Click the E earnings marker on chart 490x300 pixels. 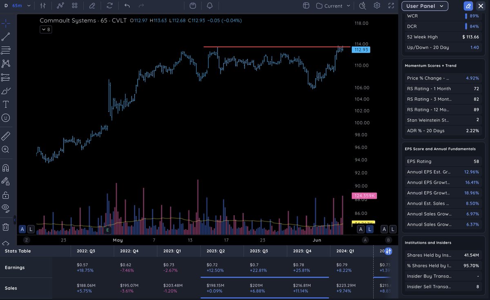pyautogui.click(x=108, y=230)
